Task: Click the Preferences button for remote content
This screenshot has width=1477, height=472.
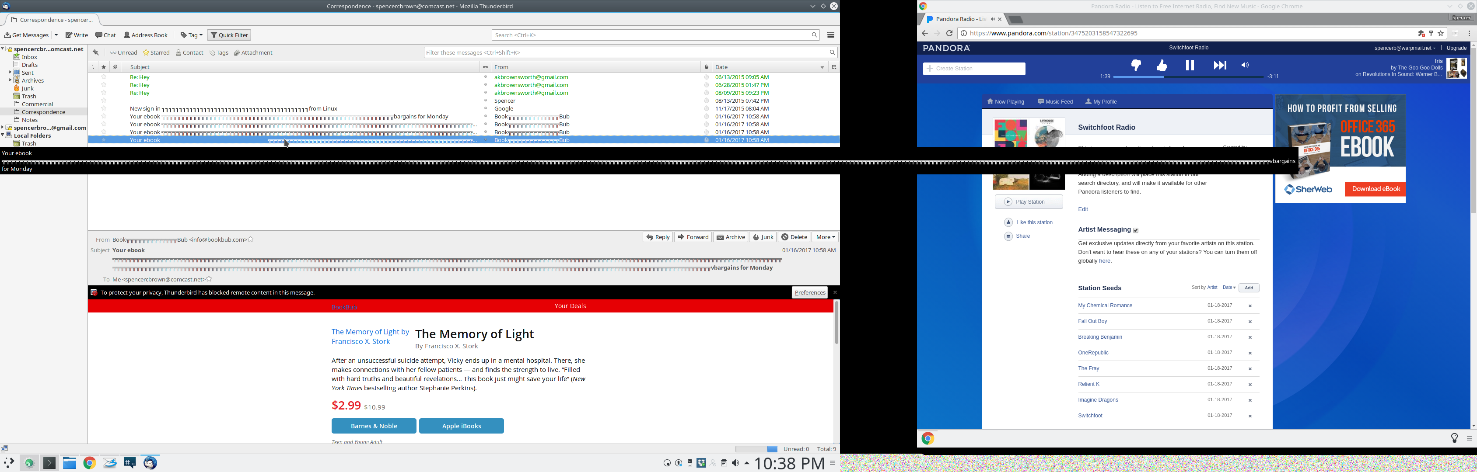Action: [x=810, y=293]
